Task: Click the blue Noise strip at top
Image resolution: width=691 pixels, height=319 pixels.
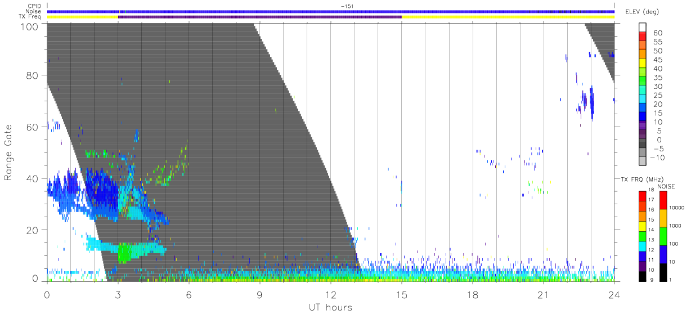Action: click(330, 11)
